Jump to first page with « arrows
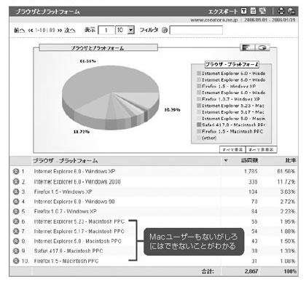The height and width of the screenshot is (284, 306). click(31, 31)
